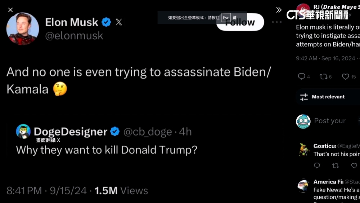Image resolution: width=360 pixels, height=203 pixels.
Task: Repost Goaticus's comment
Action: (336, 166)
